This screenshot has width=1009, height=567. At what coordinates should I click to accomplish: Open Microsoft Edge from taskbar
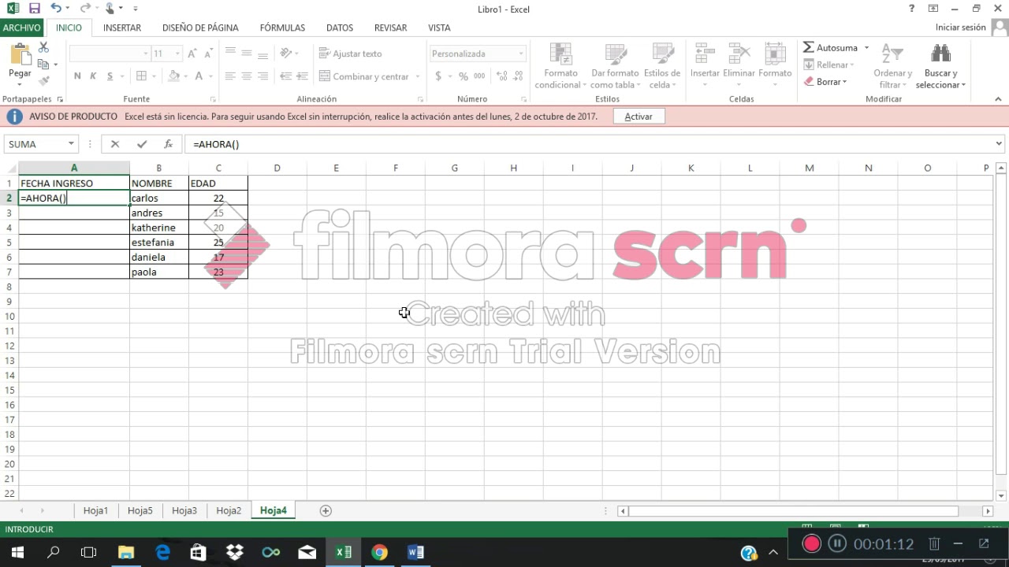click(x=163, y=552)
